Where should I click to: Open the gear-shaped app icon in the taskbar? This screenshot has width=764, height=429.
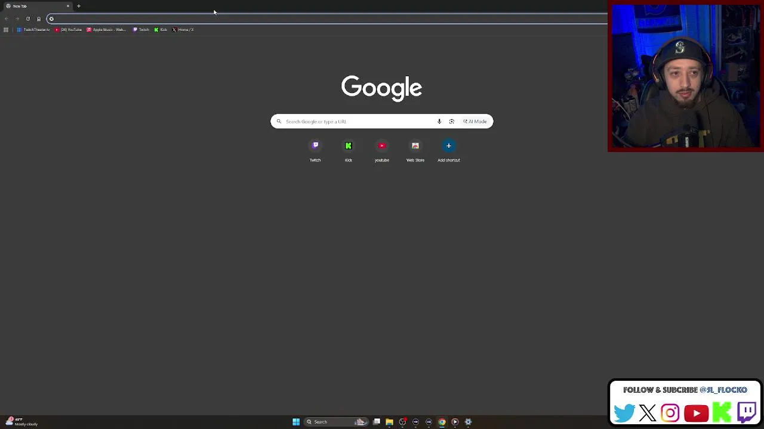coord(468,422)
